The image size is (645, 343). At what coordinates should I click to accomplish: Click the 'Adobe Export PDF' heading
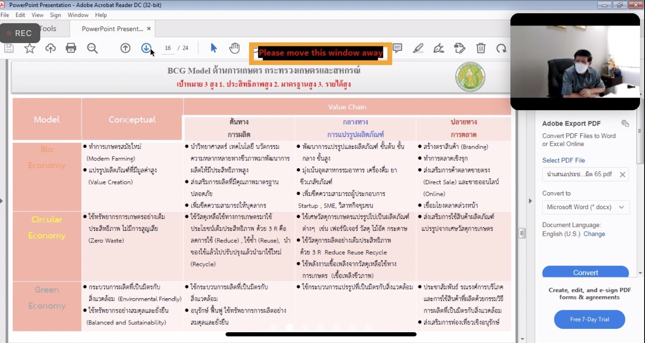click(x=571, y=123)
